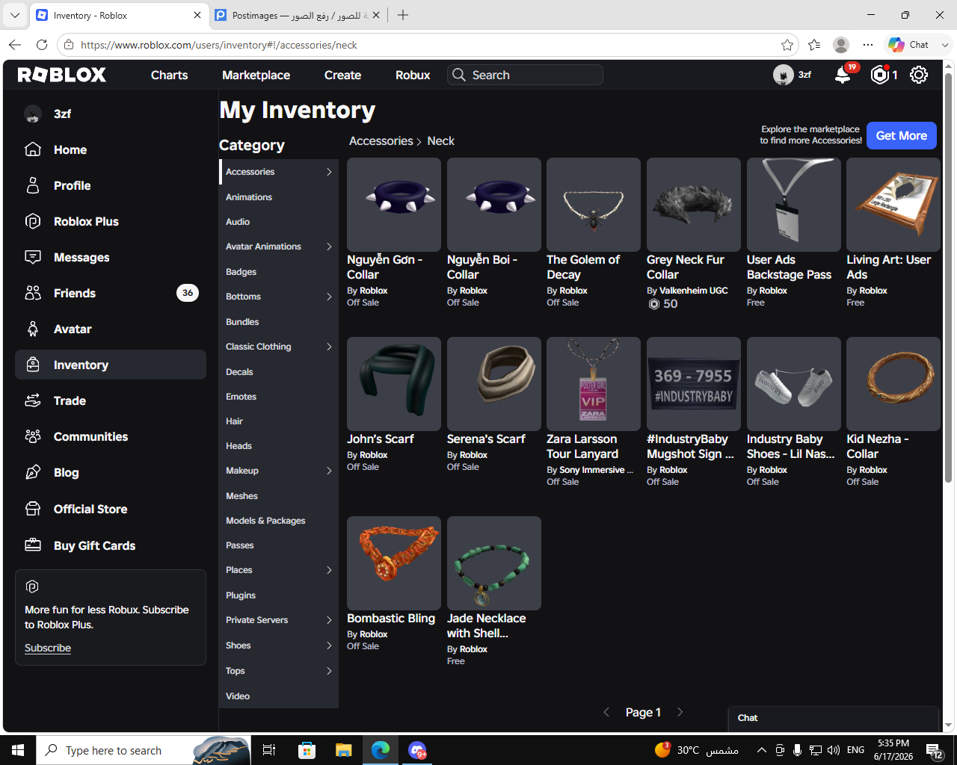
Task: Click the Communities sidebar icon
Action: (x=33, y=436)
